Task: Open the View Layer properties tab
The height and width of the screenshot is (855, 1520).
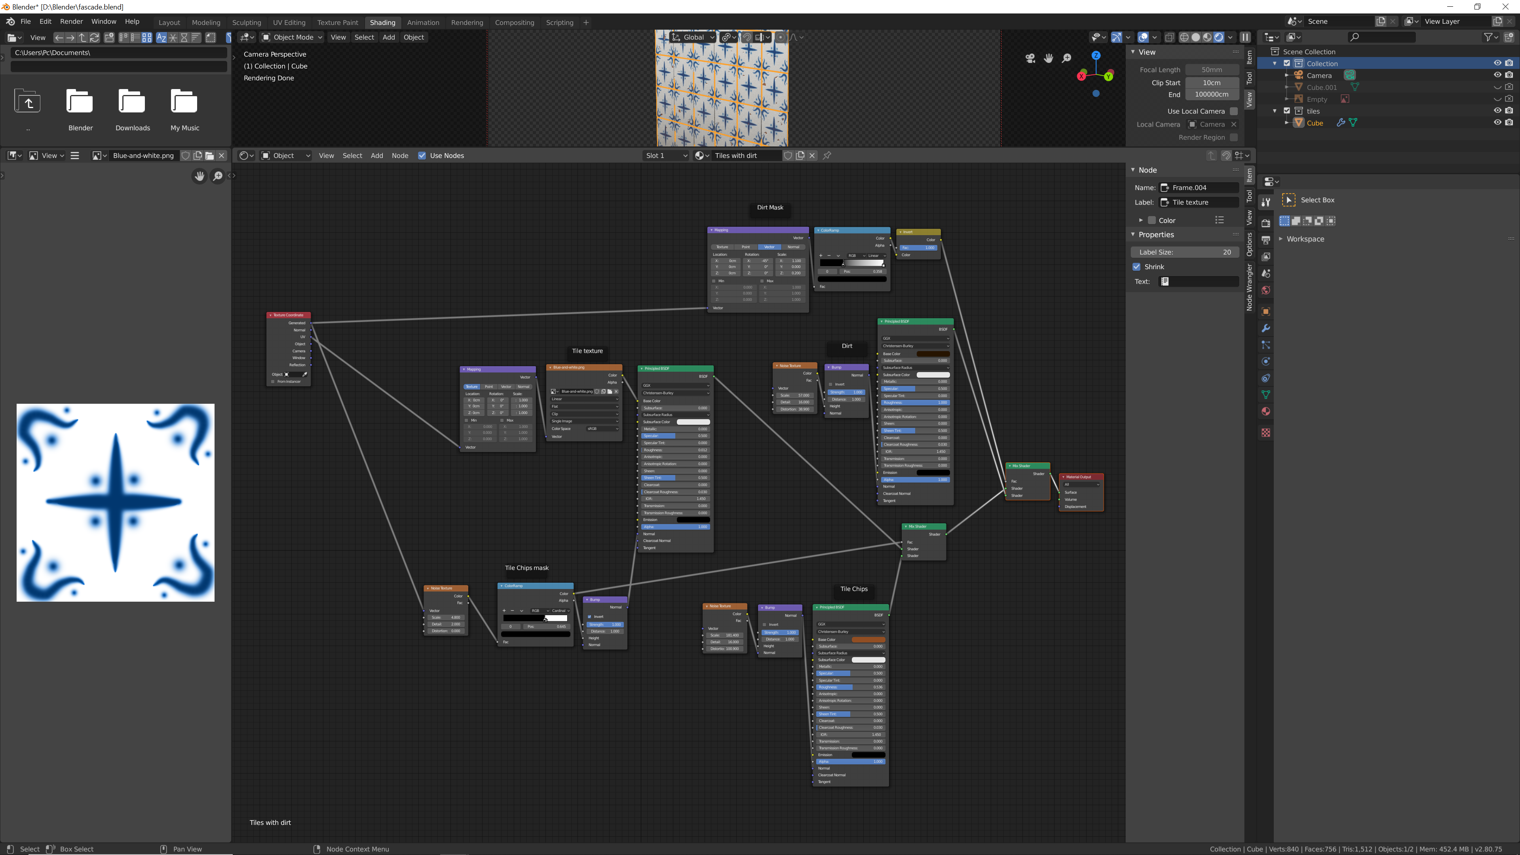Action: [x=1266, y=256]
